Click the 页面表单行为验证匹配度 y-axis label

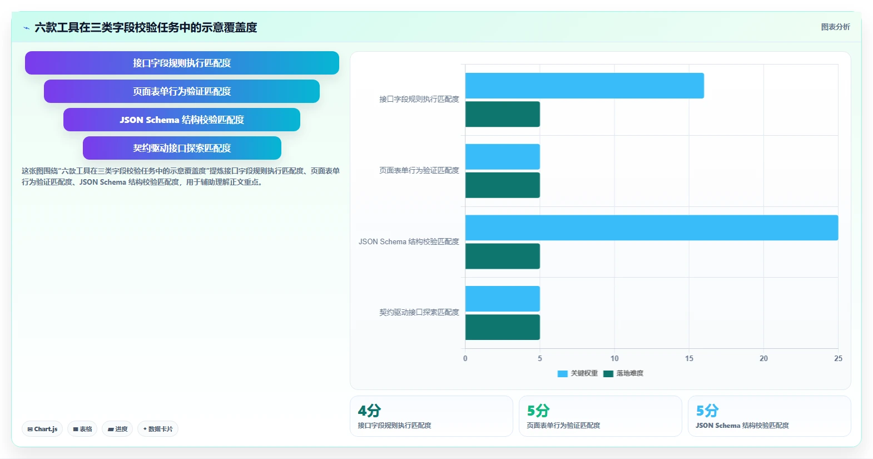419,170
